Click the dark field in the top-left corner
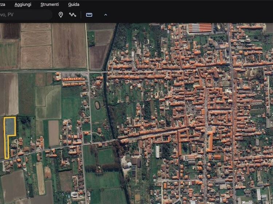 10,31
